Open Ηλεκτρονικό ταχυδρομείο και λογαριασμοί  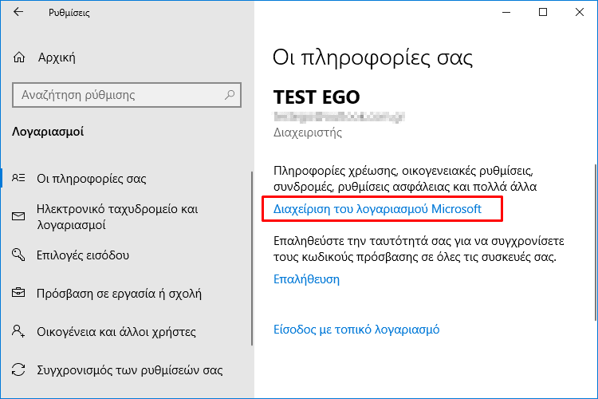(116, 217)
